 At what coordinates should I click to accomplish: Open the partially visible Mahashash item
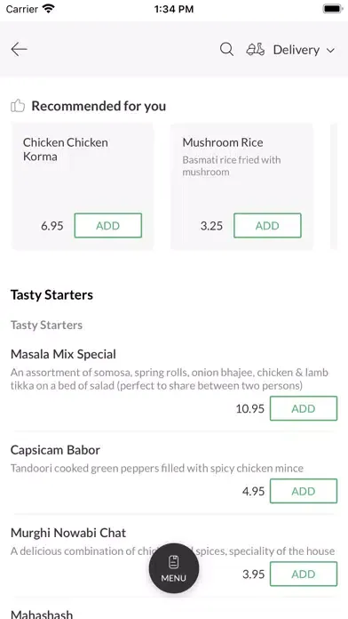[42, 614]
